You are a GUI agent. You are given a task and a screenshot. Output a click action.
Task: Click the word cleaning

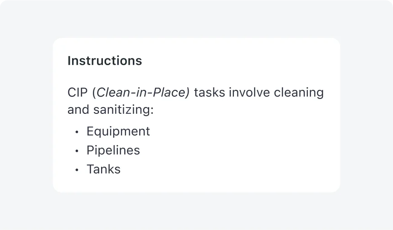point(299,93)
